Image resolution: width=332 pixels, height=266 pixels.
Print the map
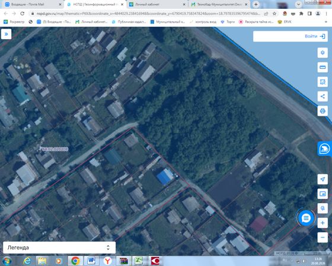pyautogui.click(x=323, y=111)
